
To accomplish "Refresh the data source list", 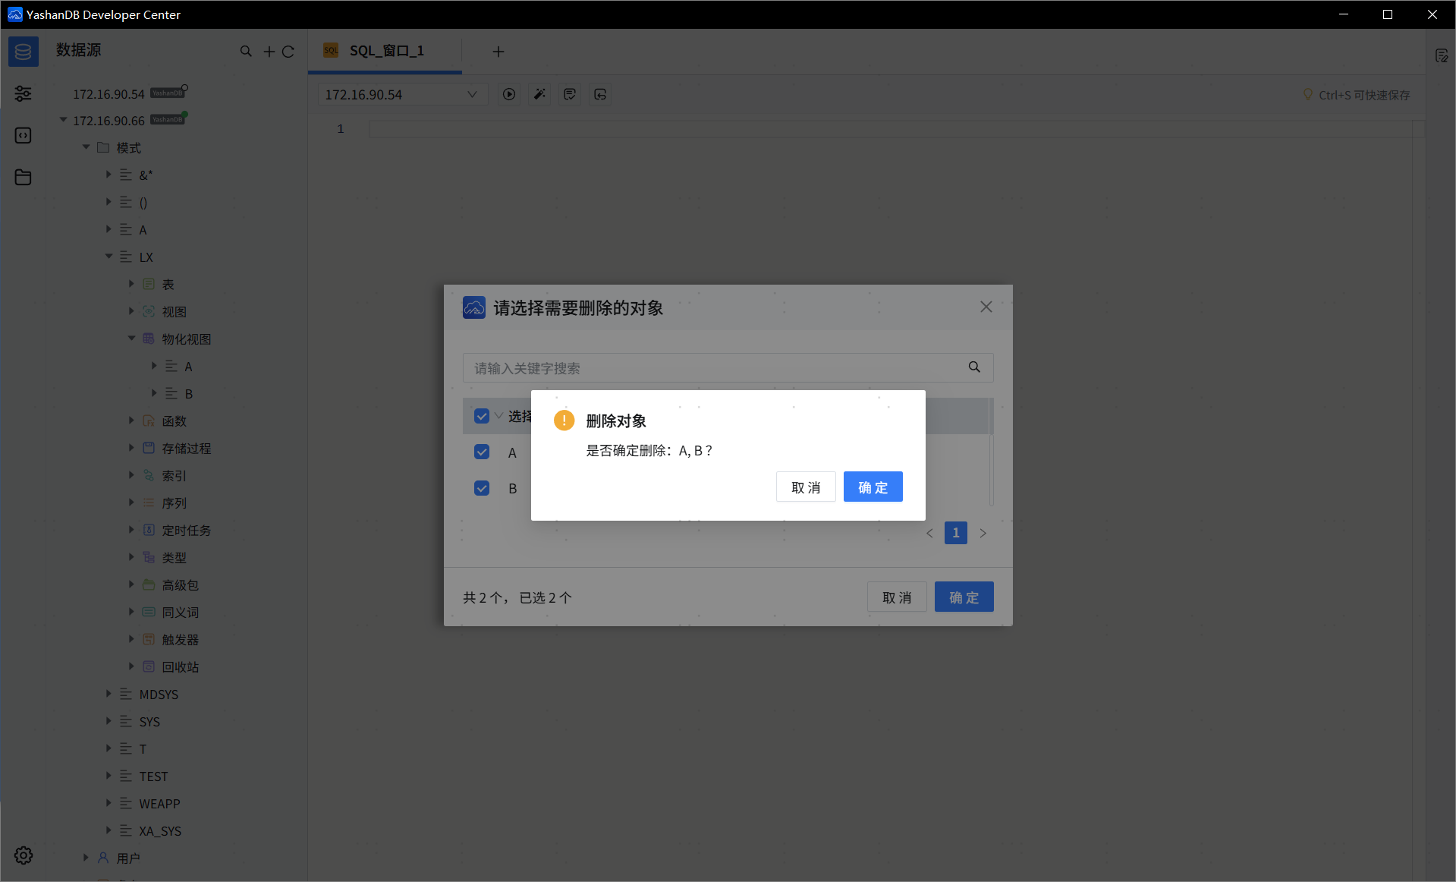I will click(288, 52).
